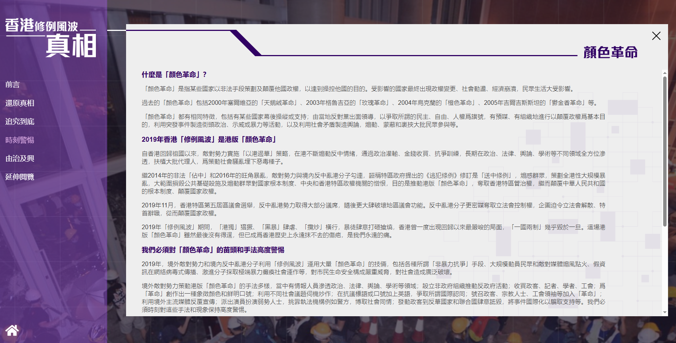Open the 前言 section

coord(12,84)
